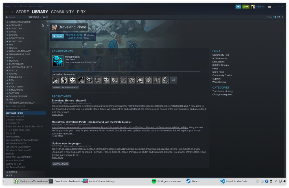
Task: Open Audio Volume Settings in the taskbar
Action: 100,181
